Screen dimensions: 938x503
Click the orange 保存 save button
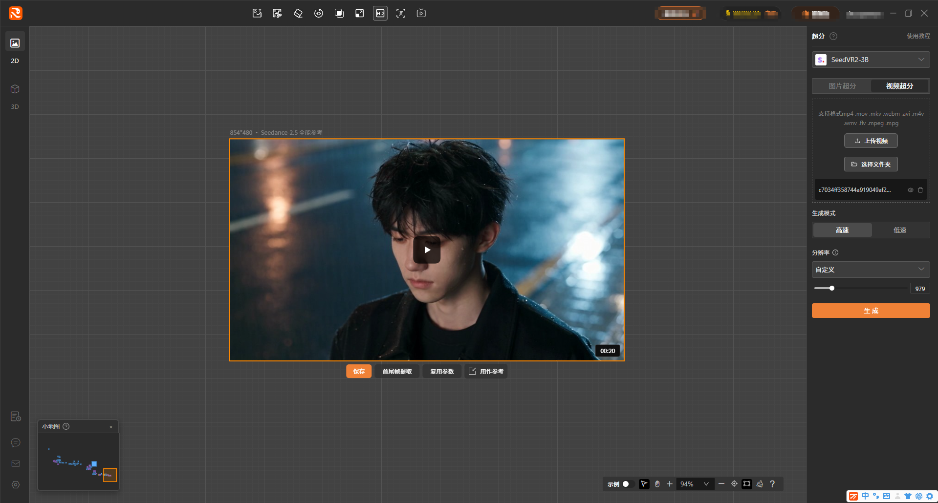pyautogui.click(x=359, y=371)
